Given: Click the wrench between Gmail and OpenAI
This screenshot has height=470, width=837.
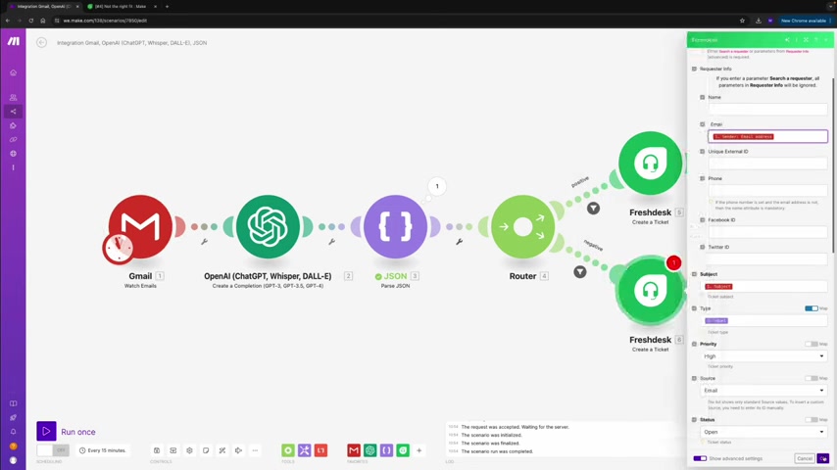Looking at the screenshot, I should pos(204,242).
